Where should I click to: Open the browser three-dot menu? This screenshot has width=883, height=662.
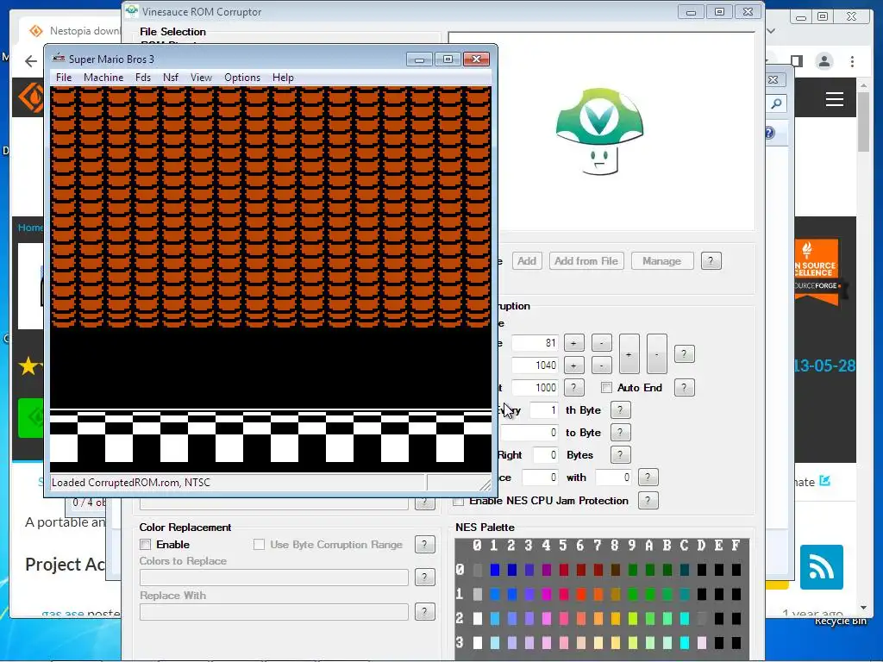point(853,61)
